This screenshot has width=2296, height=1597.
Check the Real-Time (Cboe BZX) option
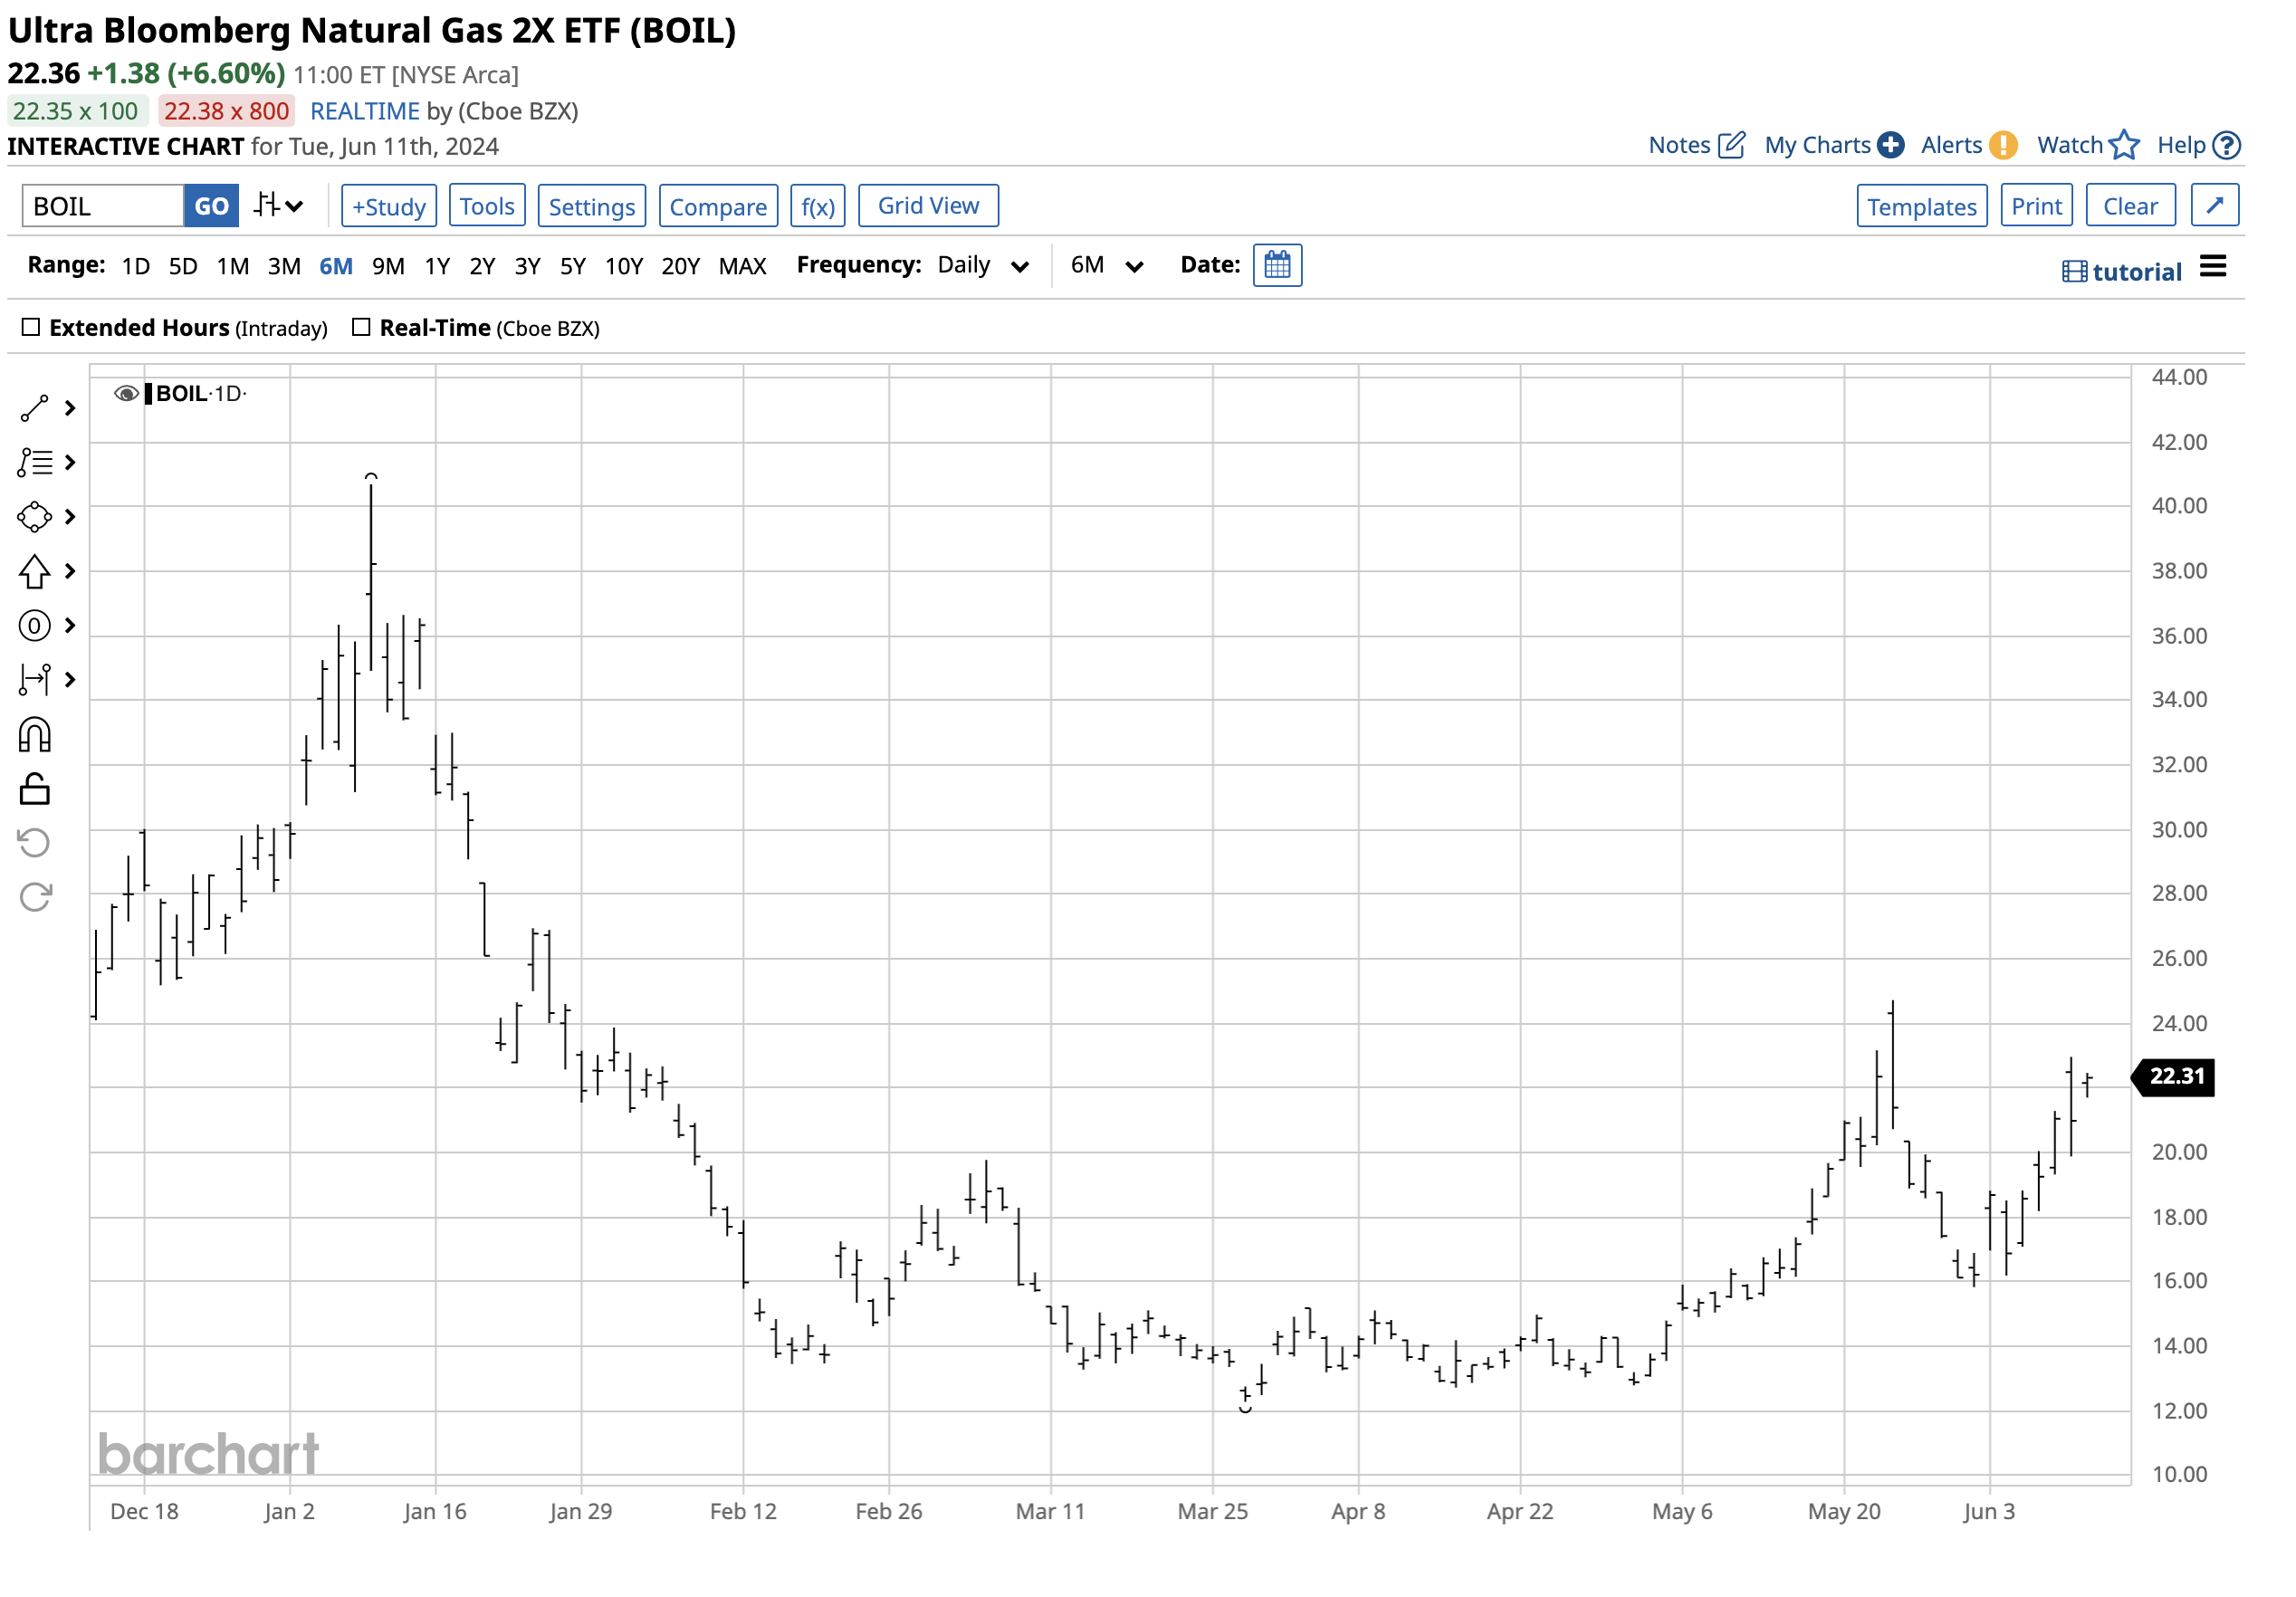coord(360,326)
